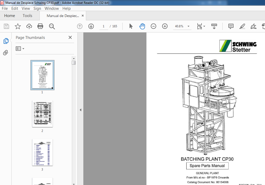Click the 'GENERAL PLANT' text

(x=207, y=173)
